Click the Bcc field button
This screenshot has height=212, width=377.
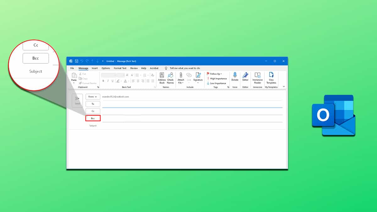point(92,118)
